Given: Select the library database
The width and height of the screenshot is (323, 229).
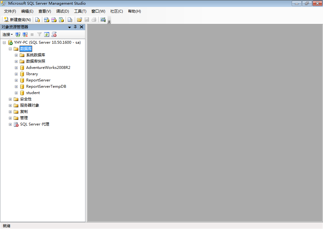Looking at the screenshot, I should pos(32,74).
